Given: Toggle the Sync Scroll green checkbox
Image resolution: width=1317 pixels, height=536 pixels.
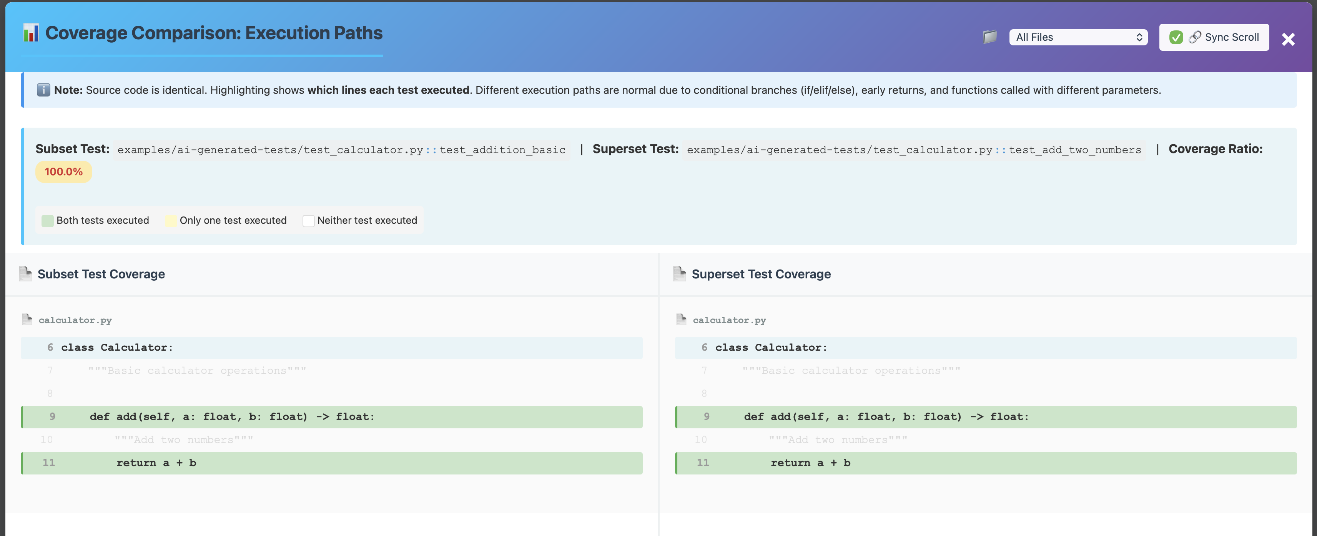Looking at the screenshot, I should coord(1176,37).
